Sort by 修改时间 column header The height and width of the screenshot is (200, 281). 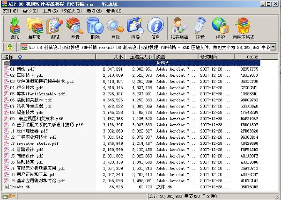tap(216, 57)
